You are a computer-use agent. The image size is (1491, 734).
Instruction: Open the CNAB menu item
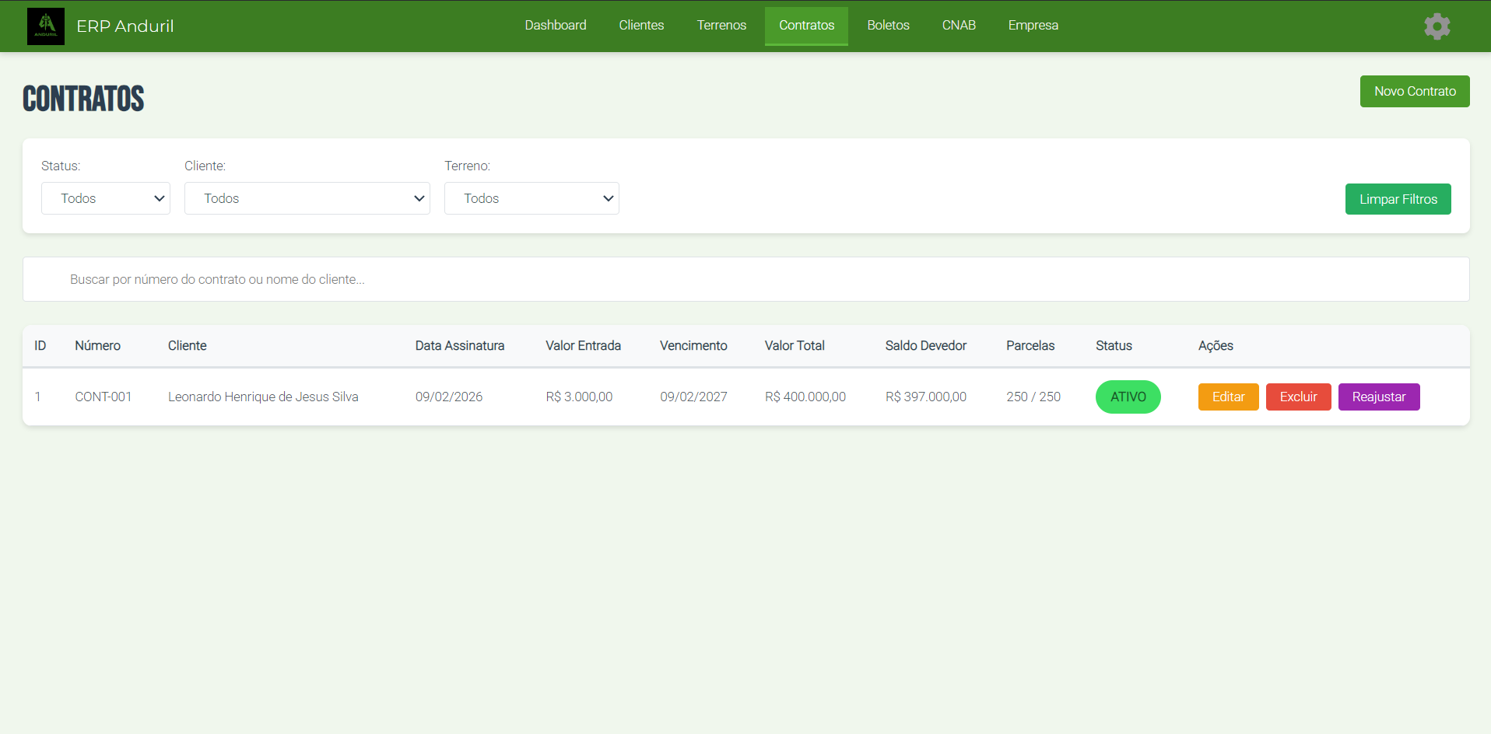click(959, 26)
